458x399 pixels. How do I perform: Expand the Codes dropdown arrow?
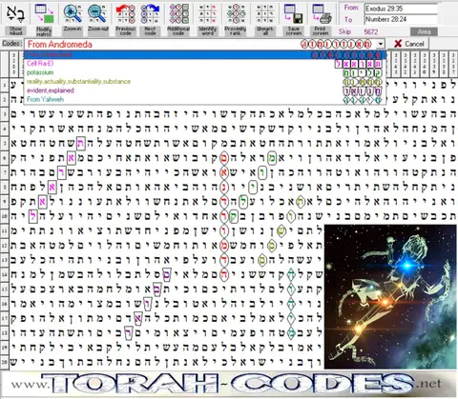(x=380, y=44)
